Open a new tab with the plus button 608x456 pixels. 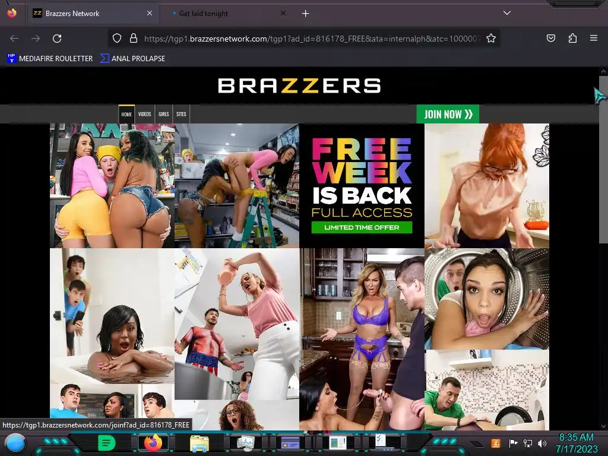point(306,14)
